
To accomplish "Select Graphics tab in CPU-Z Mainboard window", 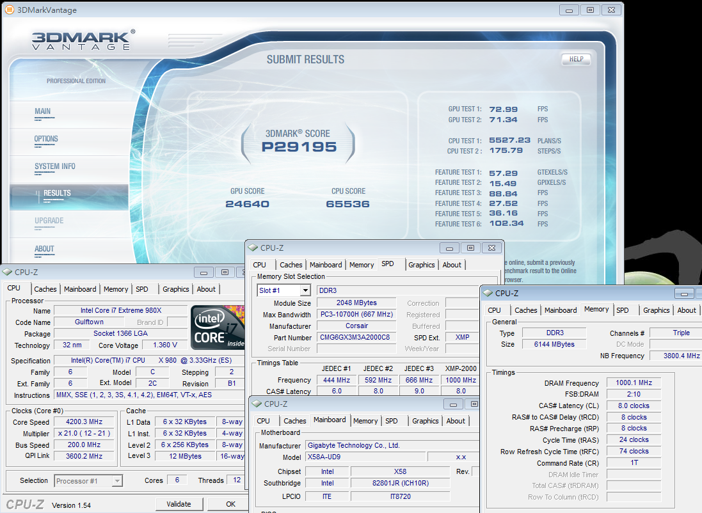I will pyautogui.click(x=426, y=421).
